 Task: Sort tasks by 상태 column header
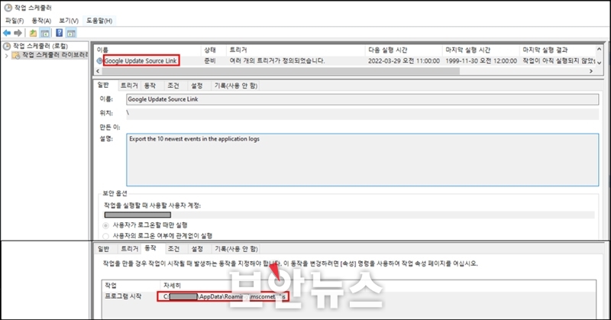tap(210, 50)
